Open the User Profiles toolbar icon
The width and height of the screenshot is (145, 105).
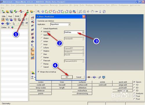[28, 12]
